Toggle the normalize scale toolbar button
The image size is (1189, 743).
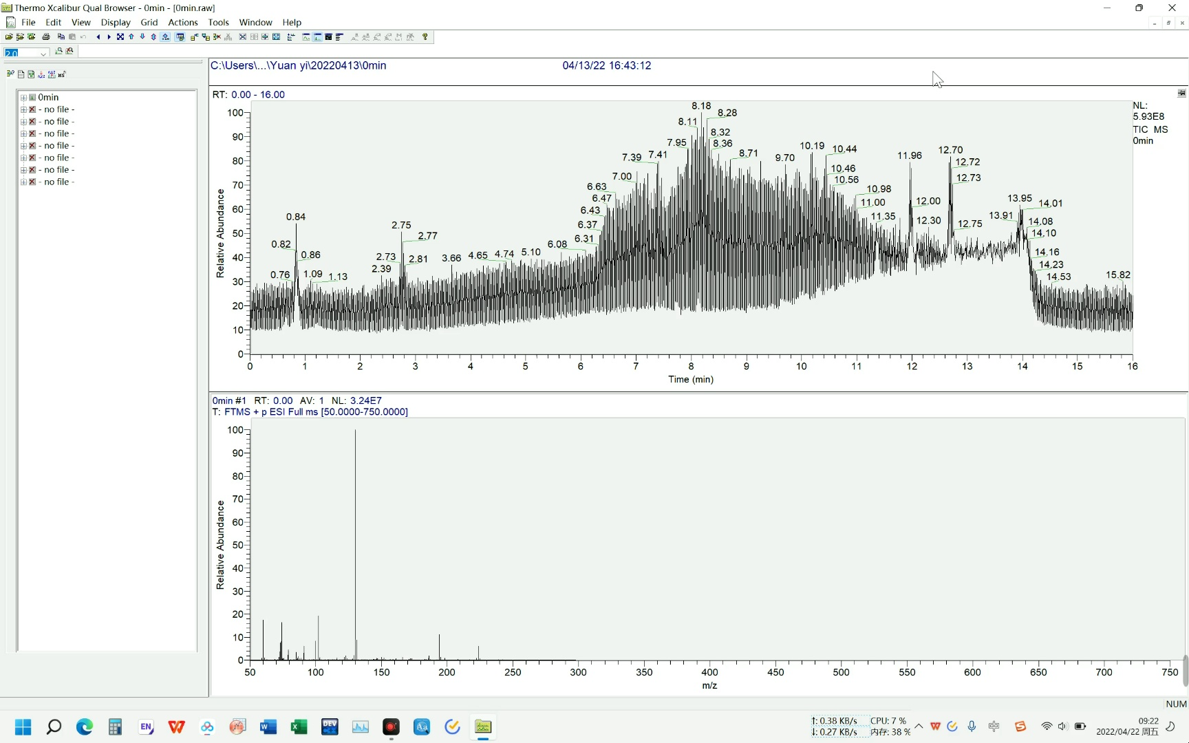(x=165, y=36)
